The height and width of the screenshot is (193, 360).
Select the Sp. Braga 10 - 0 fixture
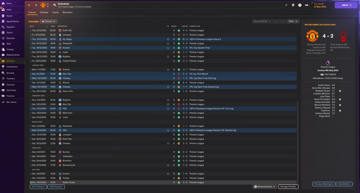[163, 39]
